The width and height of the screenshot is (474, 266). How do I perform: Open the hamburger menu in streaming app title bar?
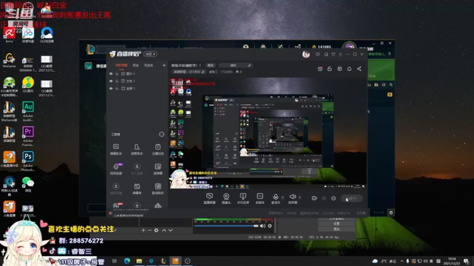tap(340, 54)
